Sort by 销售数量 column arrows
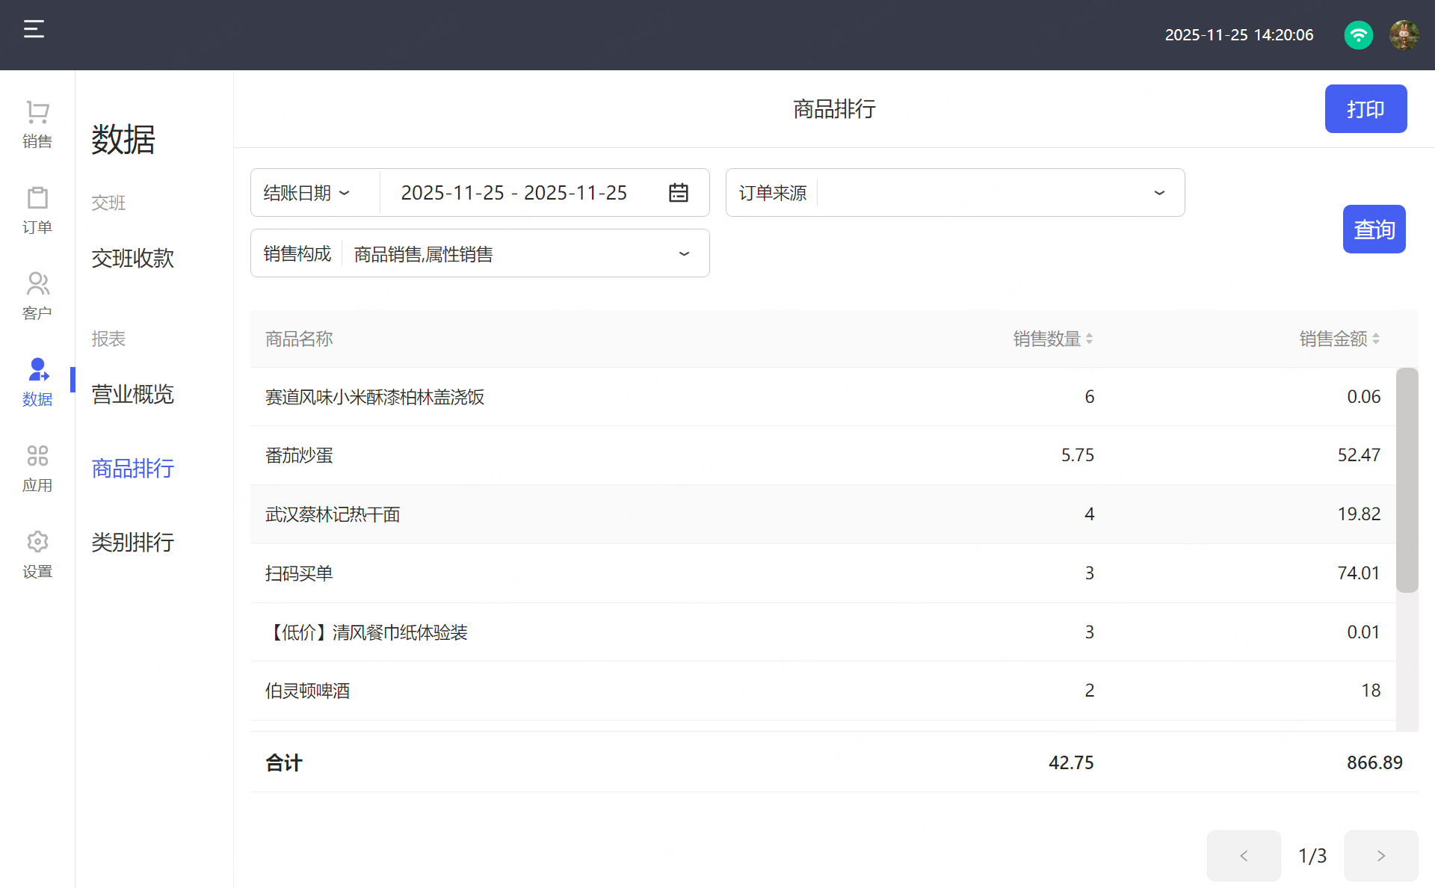 coord(1089,339)
